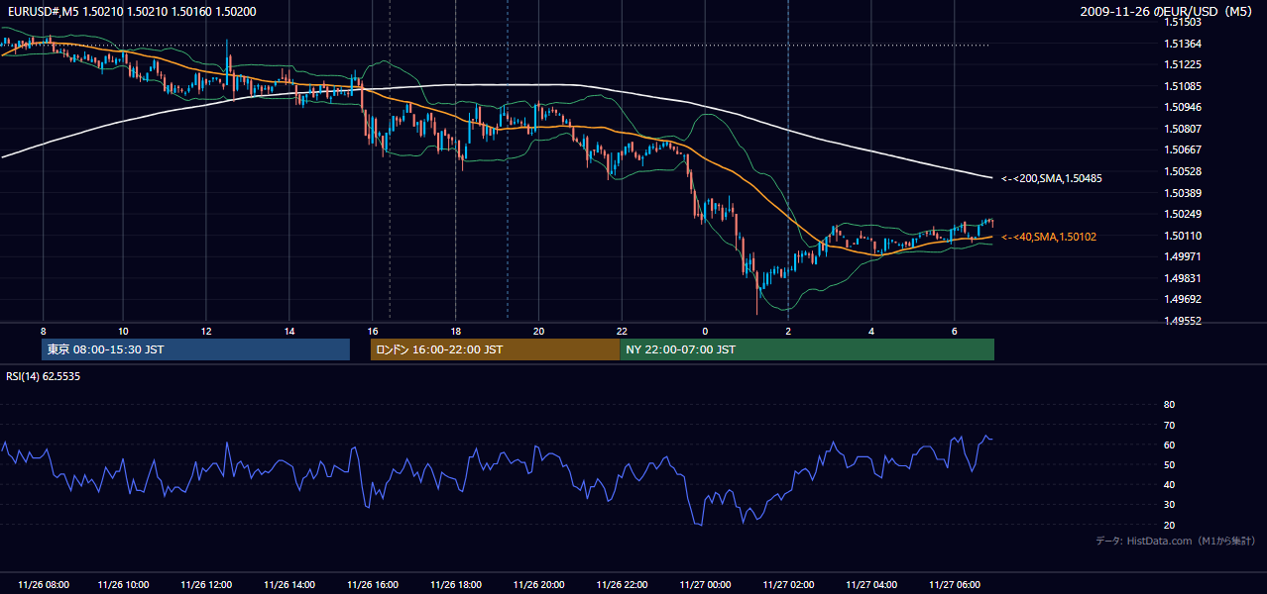The height and width of the screenshot is (594, 1267).
Task: Click RSI axis level 20
Action: coord(1169,525)
